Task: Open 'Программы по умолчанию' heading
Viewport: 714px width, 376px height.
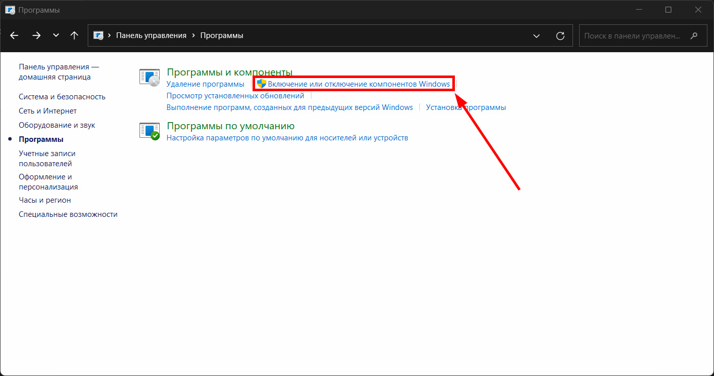Action: [231, 126]
